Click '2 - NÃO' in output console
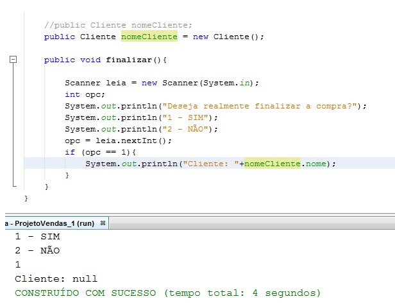This screenshot has height=308, width=395. pos(37,250)
